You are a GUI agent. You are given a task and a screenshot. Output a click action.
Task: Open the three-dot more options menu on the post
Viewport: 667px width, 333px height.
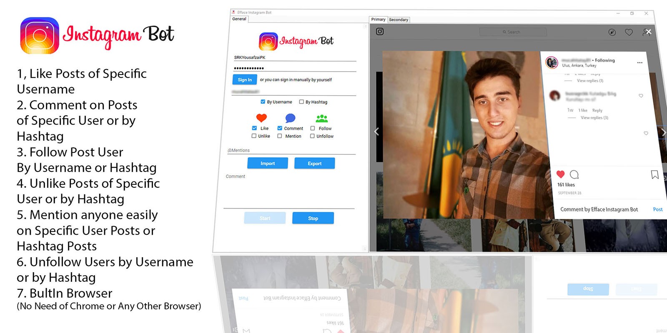tap(640, 63)
